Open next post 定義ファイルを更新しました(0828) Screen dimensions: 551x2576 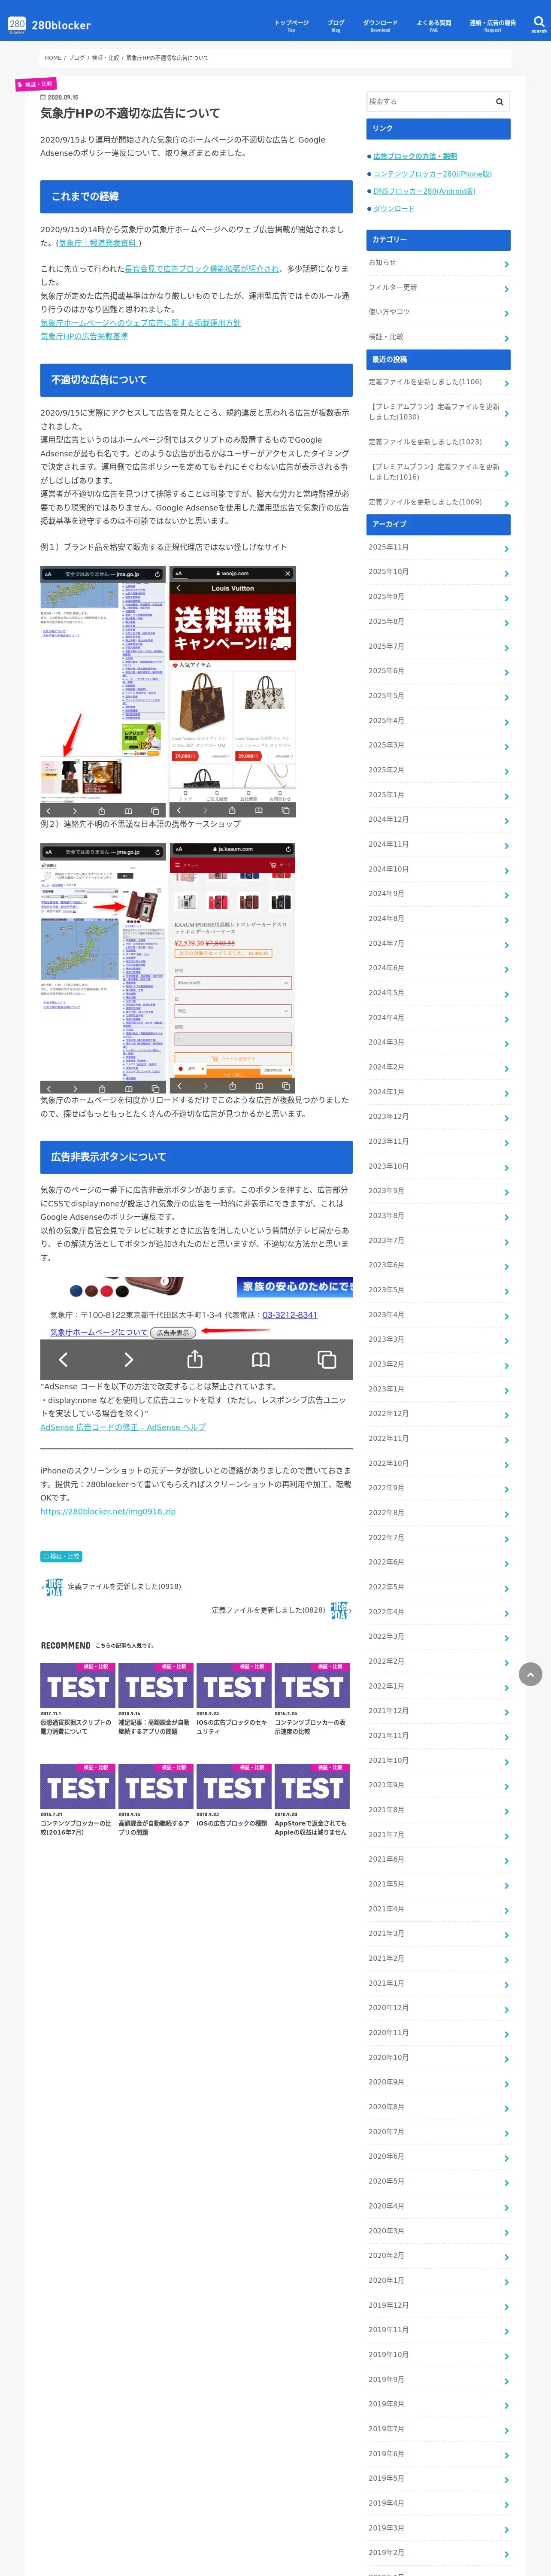[281, 1610]
